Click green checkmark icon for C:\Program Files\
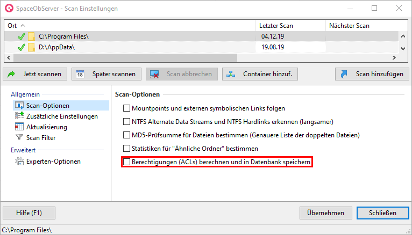 pyautogui.click(x=22, y=36)
